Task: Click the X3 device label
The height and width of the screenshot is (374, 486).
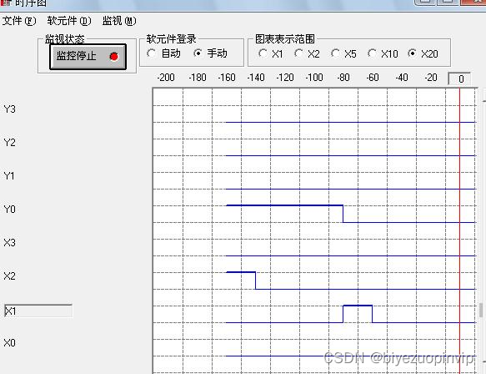Action: click(10, 243)
